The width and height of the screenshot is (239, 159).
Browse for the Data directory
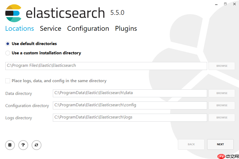coord(222,93)
